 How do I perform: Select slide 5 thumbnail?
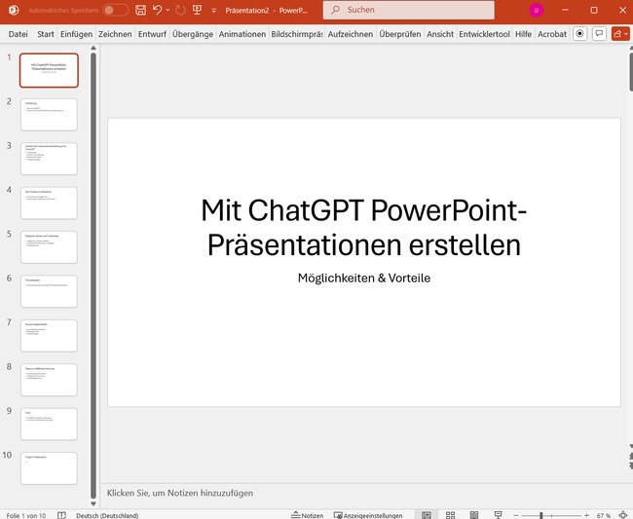(x=49, y=247)
